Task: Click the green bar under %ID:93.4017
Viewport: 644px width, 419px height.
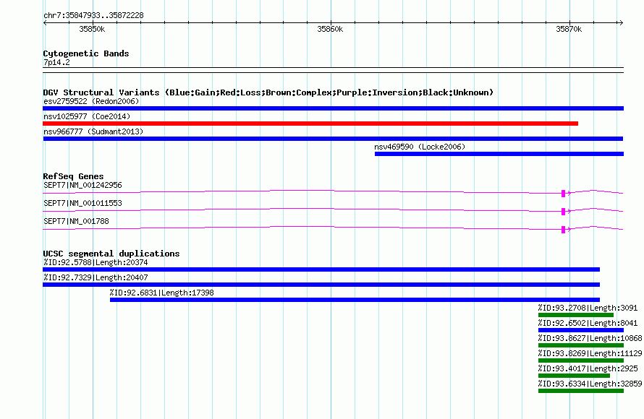Action: click(575, 376)
